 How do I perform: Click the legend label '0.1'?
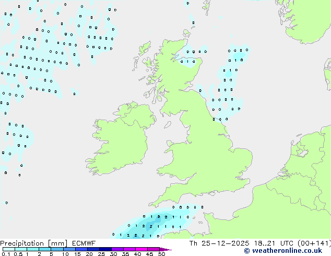[6, 254]
